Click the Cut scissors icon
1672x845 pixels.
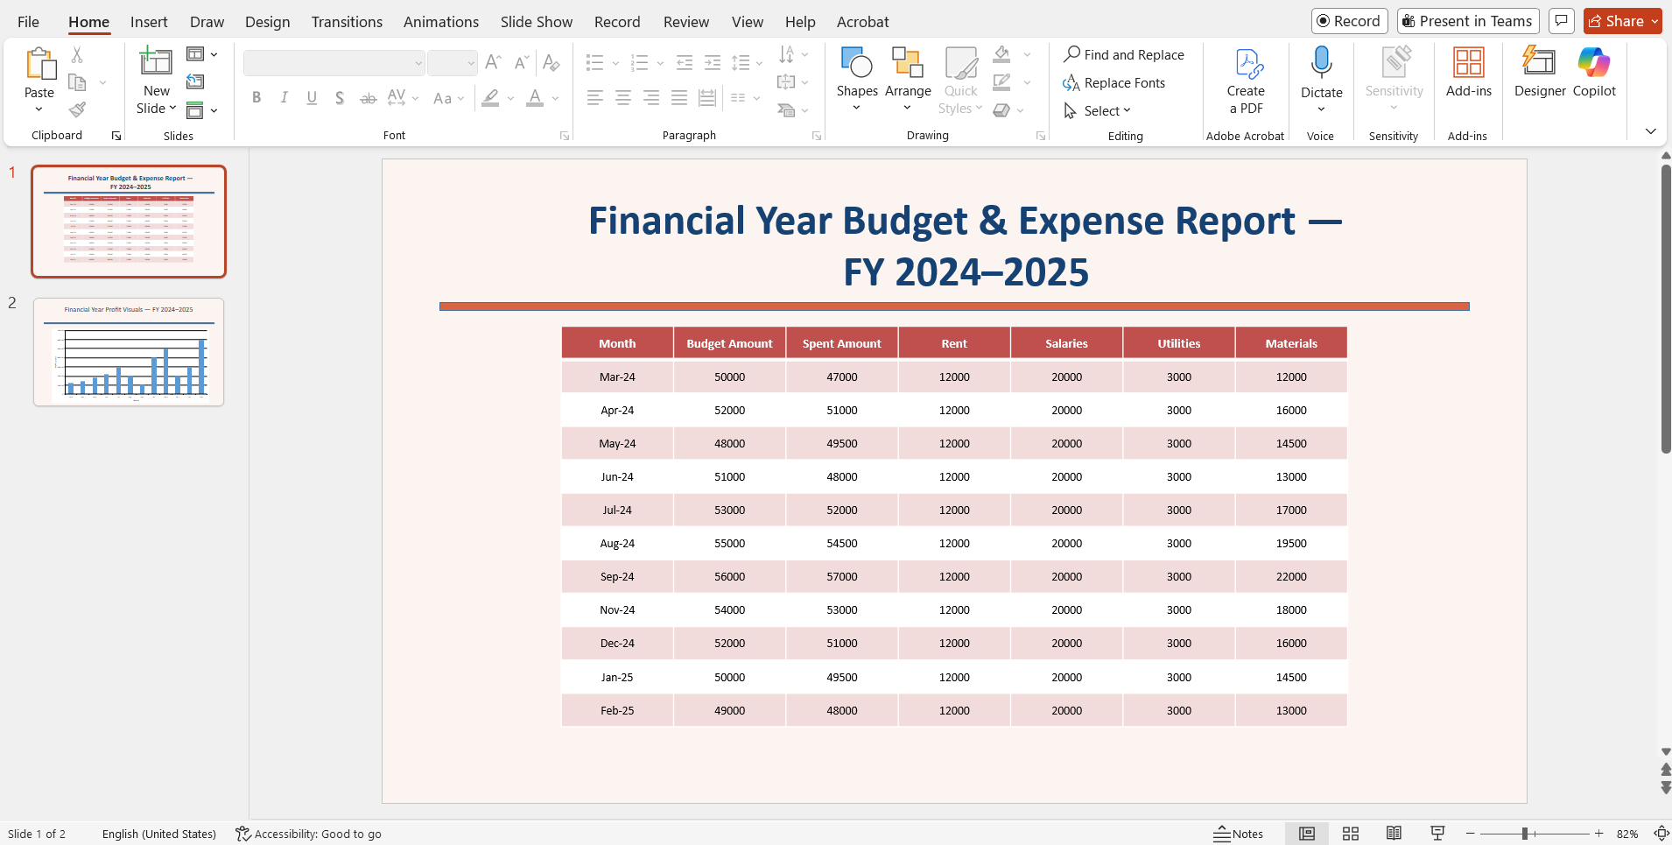tap(77, 54)
